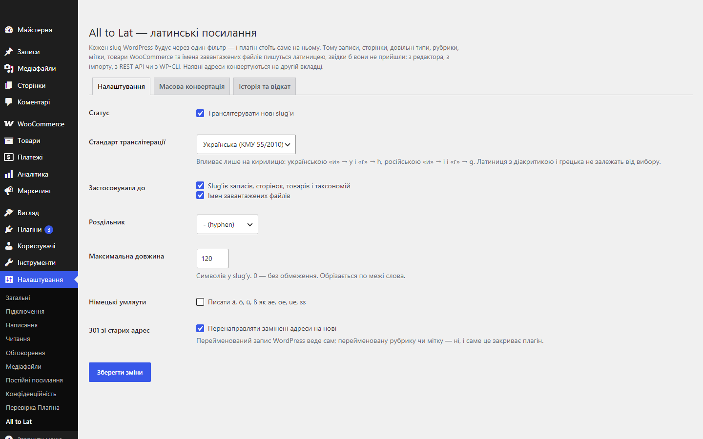Open the Роздільник hyphen dropdown

click(227, 224)
